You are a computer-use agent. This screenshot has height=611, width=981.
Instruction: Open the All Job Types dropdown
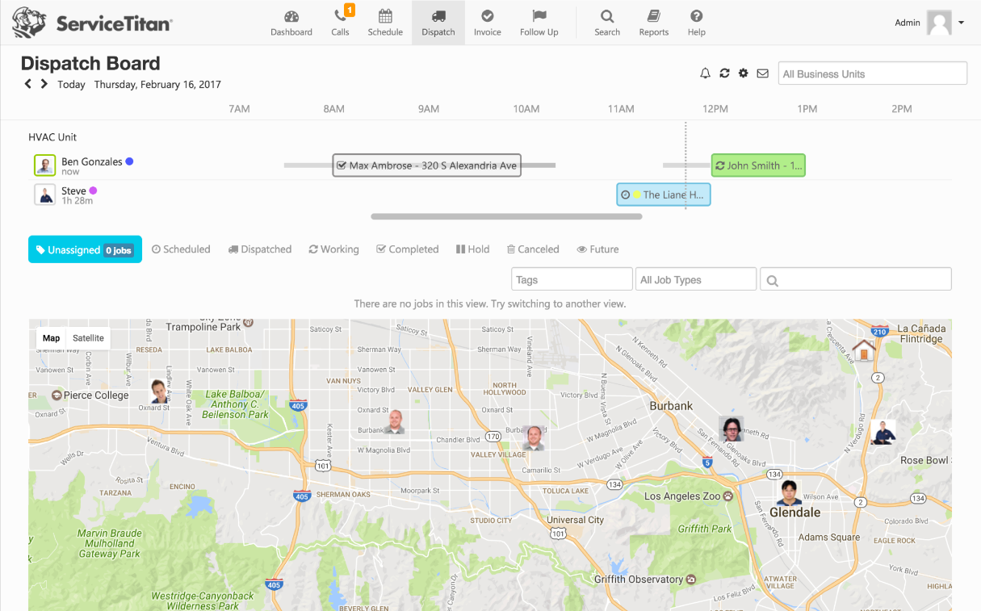point(696,279)
